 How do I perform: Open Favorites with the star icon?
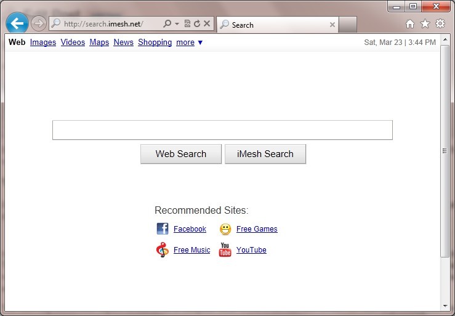[425, 23]
